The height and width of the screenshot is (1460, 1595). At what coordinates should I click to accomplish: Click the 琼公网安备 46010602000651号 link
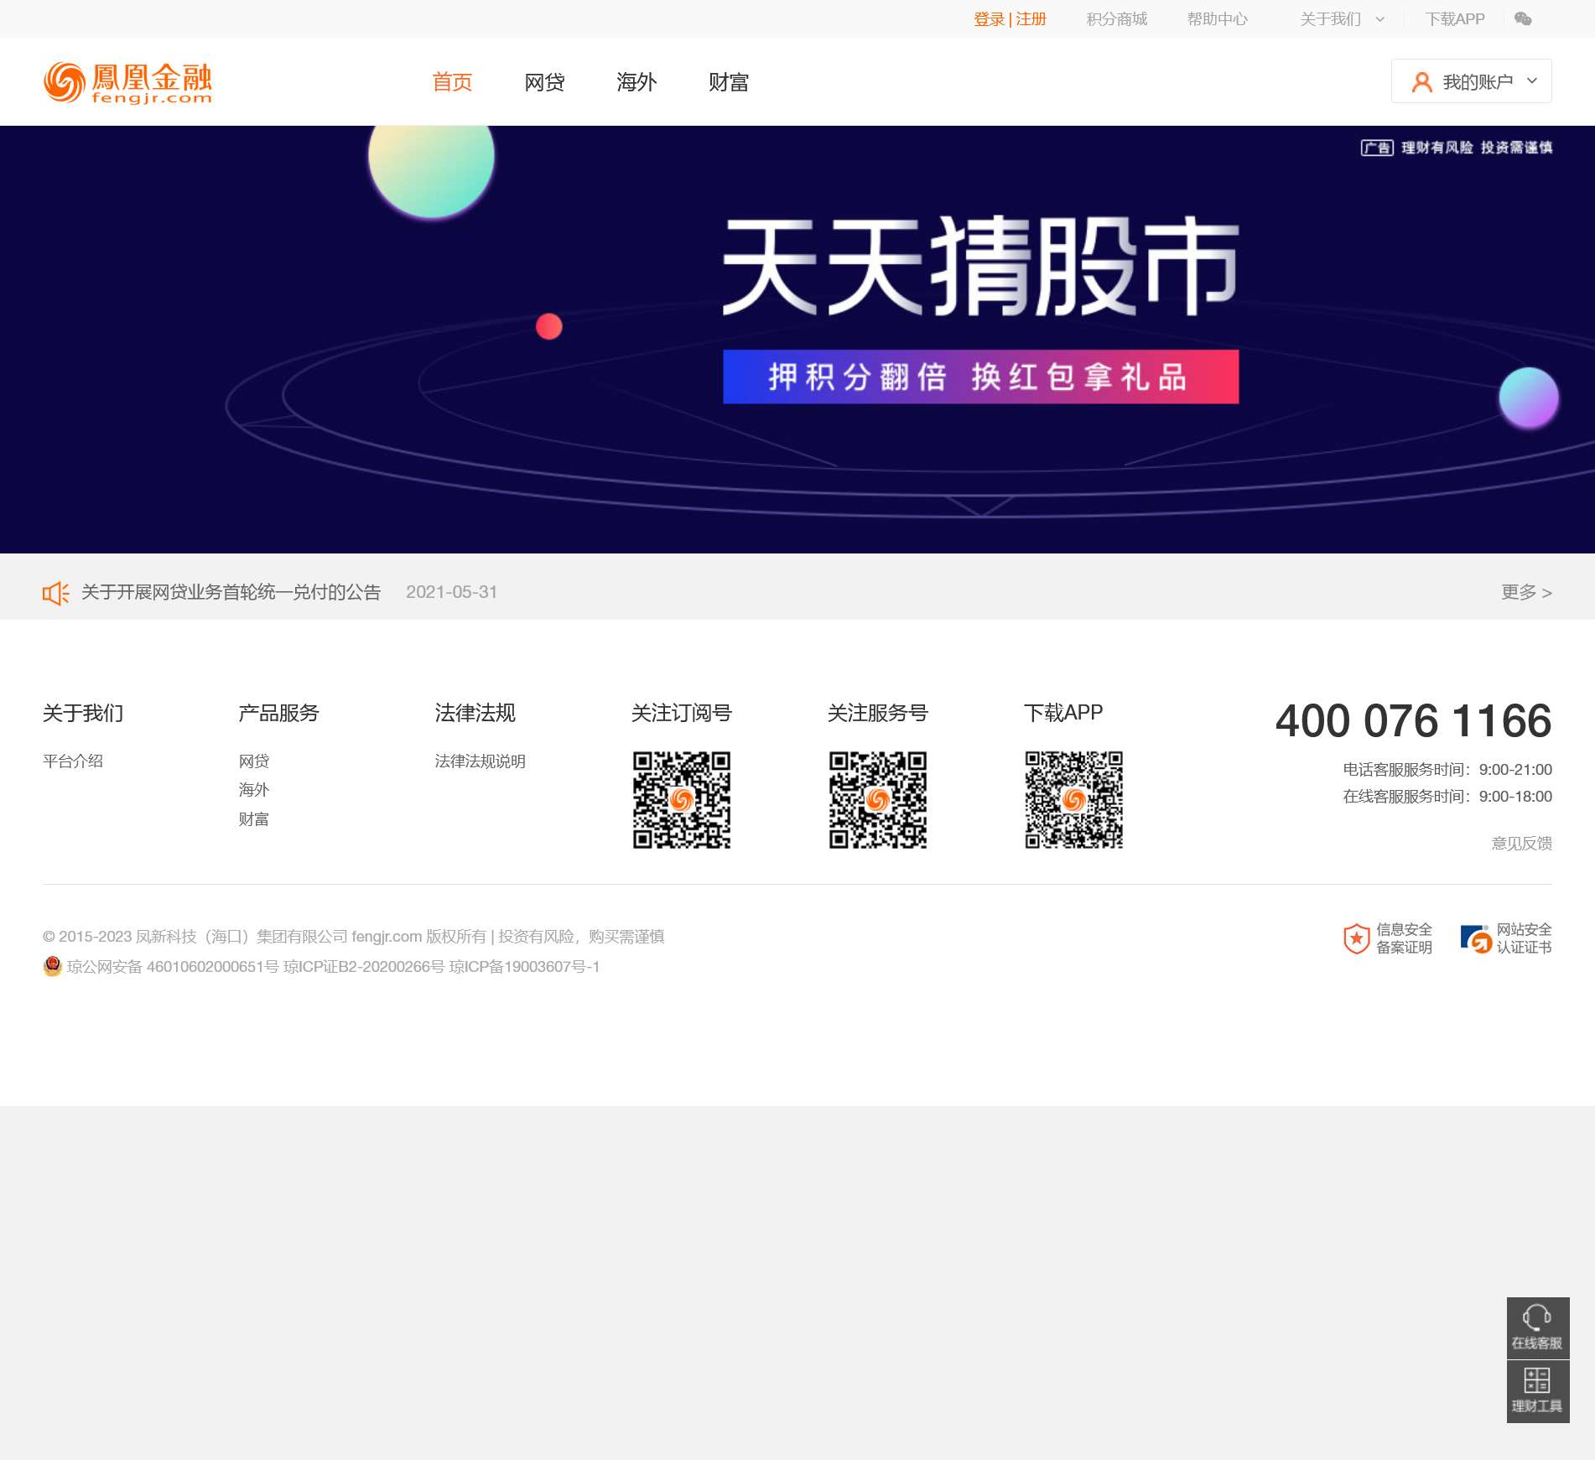[x=173, y=967]
